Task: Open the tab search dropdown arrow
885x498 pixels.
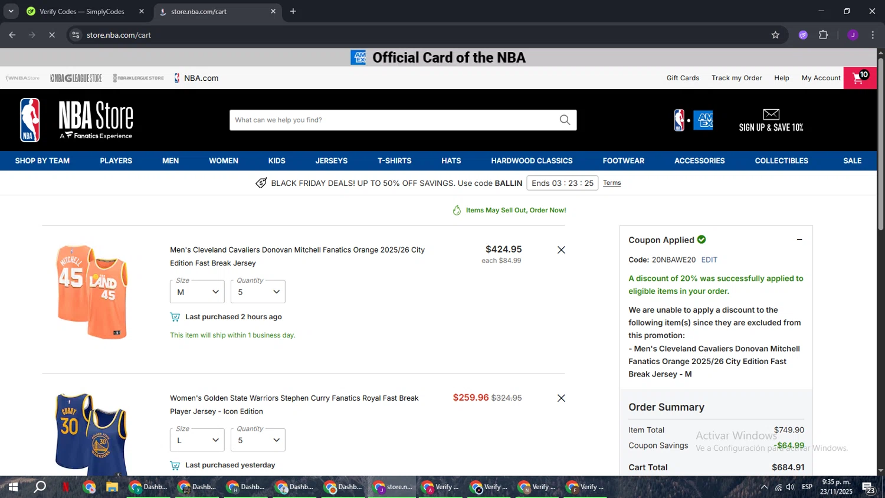Action: coord(11,11)
